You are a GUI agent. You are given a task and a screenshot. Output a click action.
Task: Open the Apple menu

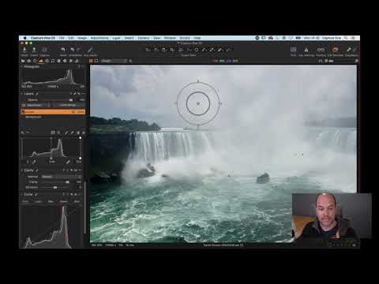(x=25, y=38)
